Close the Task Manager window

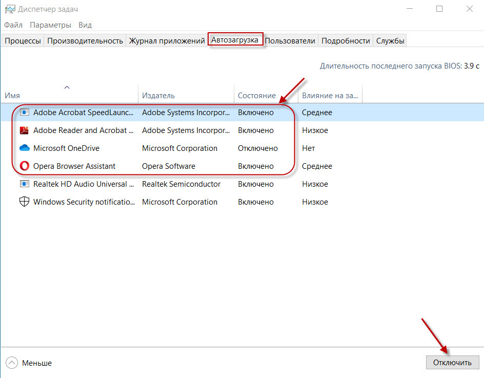point(470,9)
